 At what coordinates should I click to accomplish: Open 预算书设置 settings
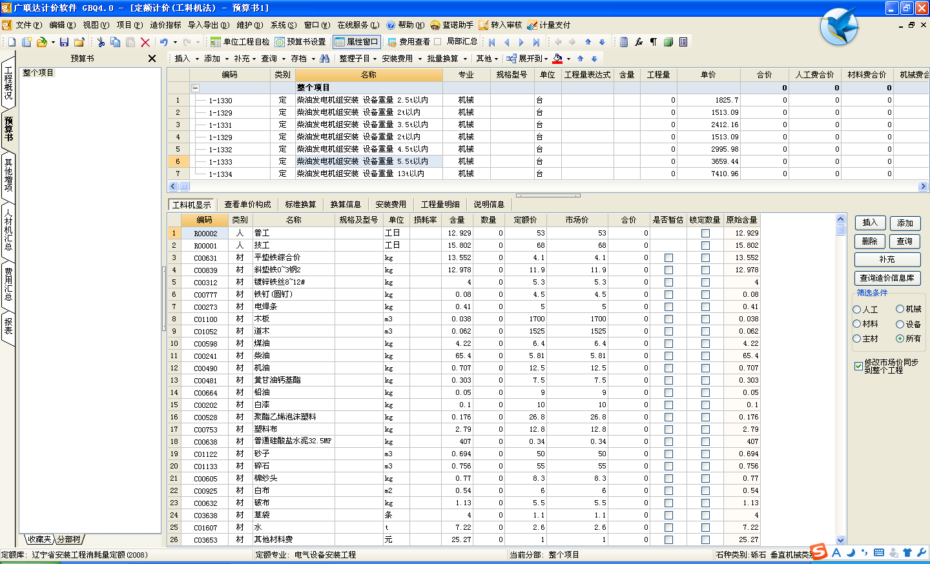pyautogui.click(x=300, y=42)
